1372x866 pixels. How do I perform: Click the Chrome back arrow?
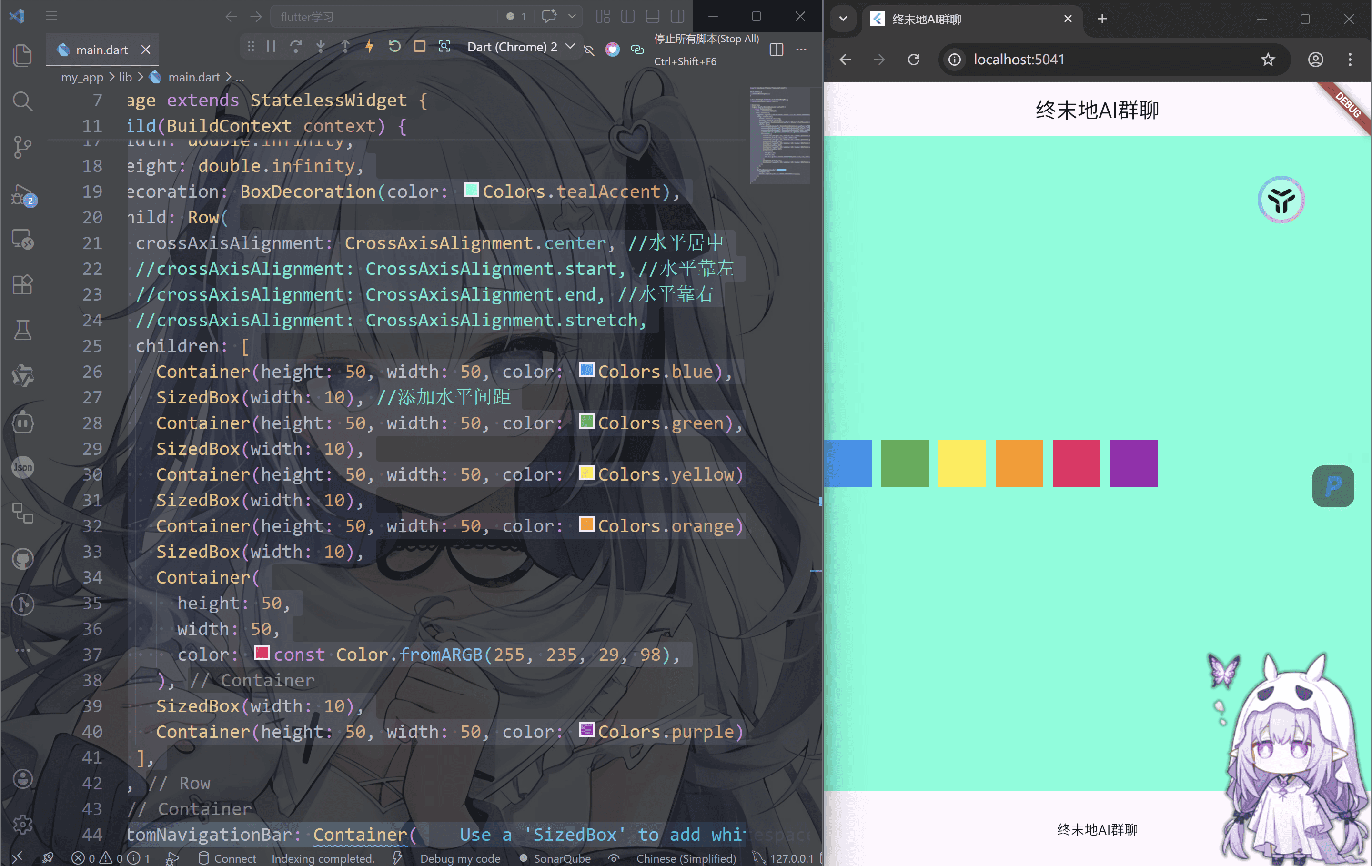point(845,59)
